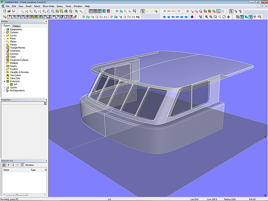Click the rotate view circular-arrows icon
Screen dimensions: 268x201
point(224,17)
